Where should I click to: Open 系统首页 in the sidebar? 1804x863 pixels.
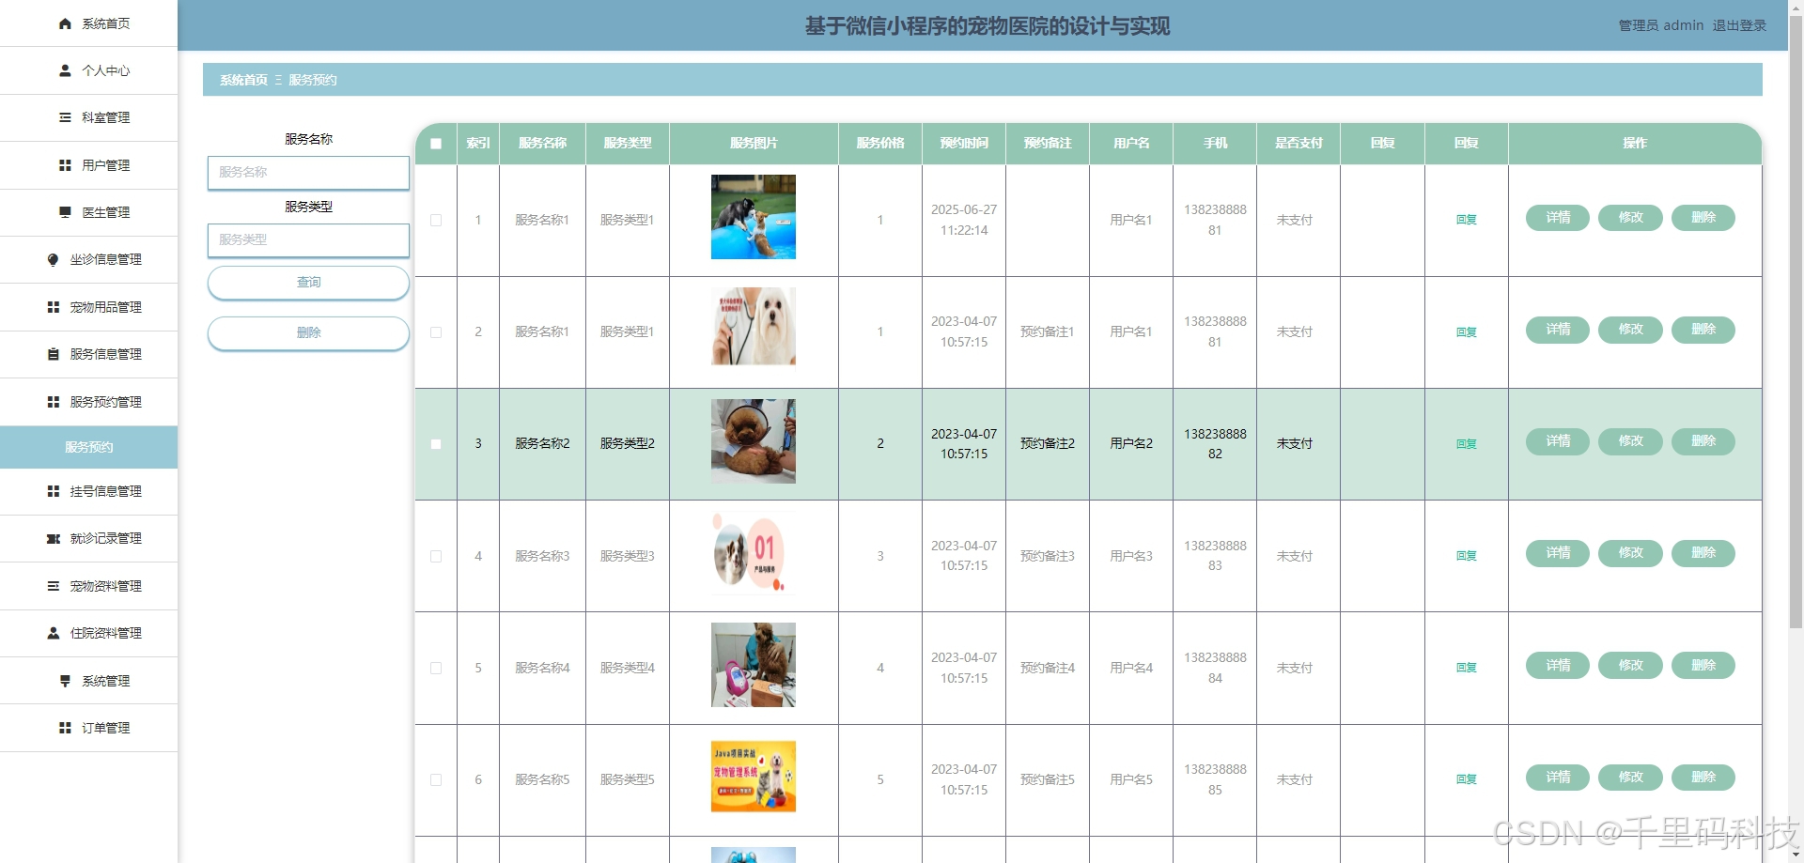(x=88, y=23)
